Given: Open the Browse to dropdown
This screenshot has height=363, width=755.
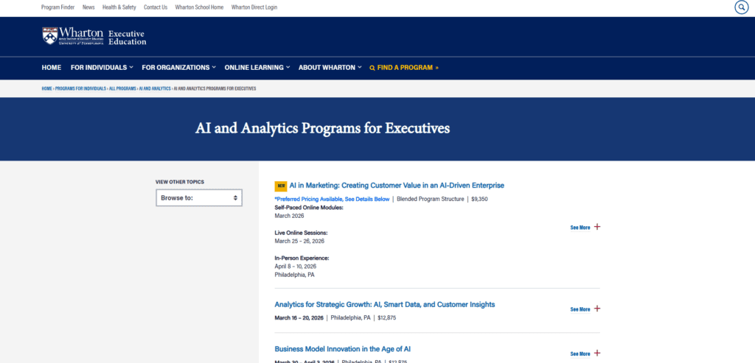Looking at the screenshot, I should tap(199, 197).
